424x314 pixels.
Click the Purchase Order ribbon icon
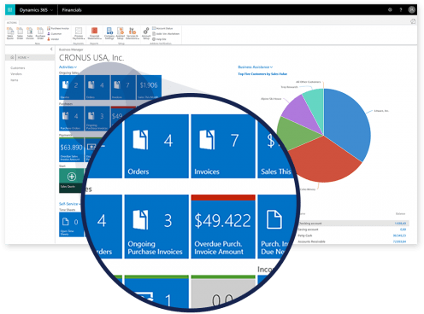(40, 33)
